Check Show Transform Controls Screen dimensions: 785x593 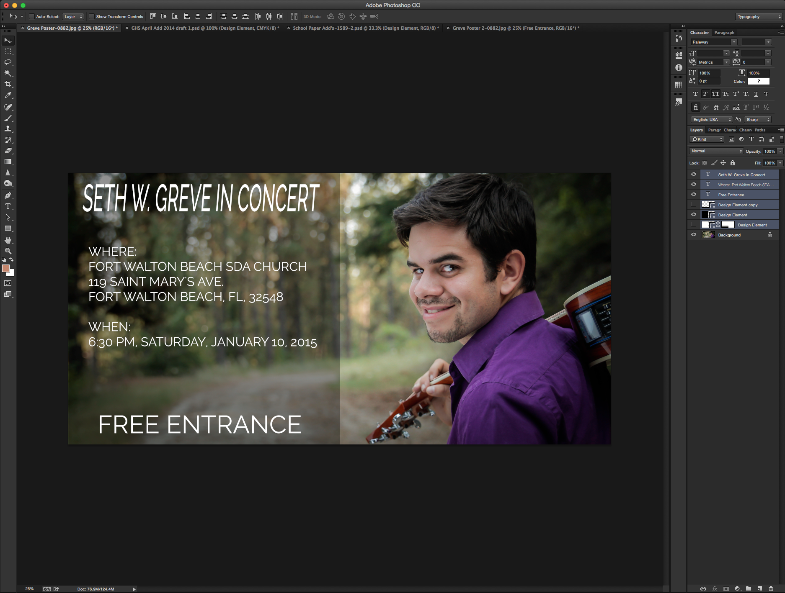coord(92,17)
